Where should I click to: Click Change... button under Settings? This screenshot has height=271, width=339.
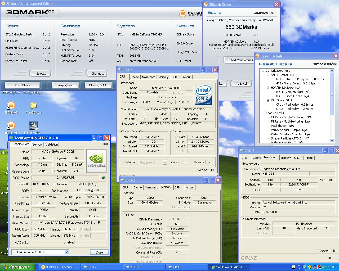tap(97, 74)
